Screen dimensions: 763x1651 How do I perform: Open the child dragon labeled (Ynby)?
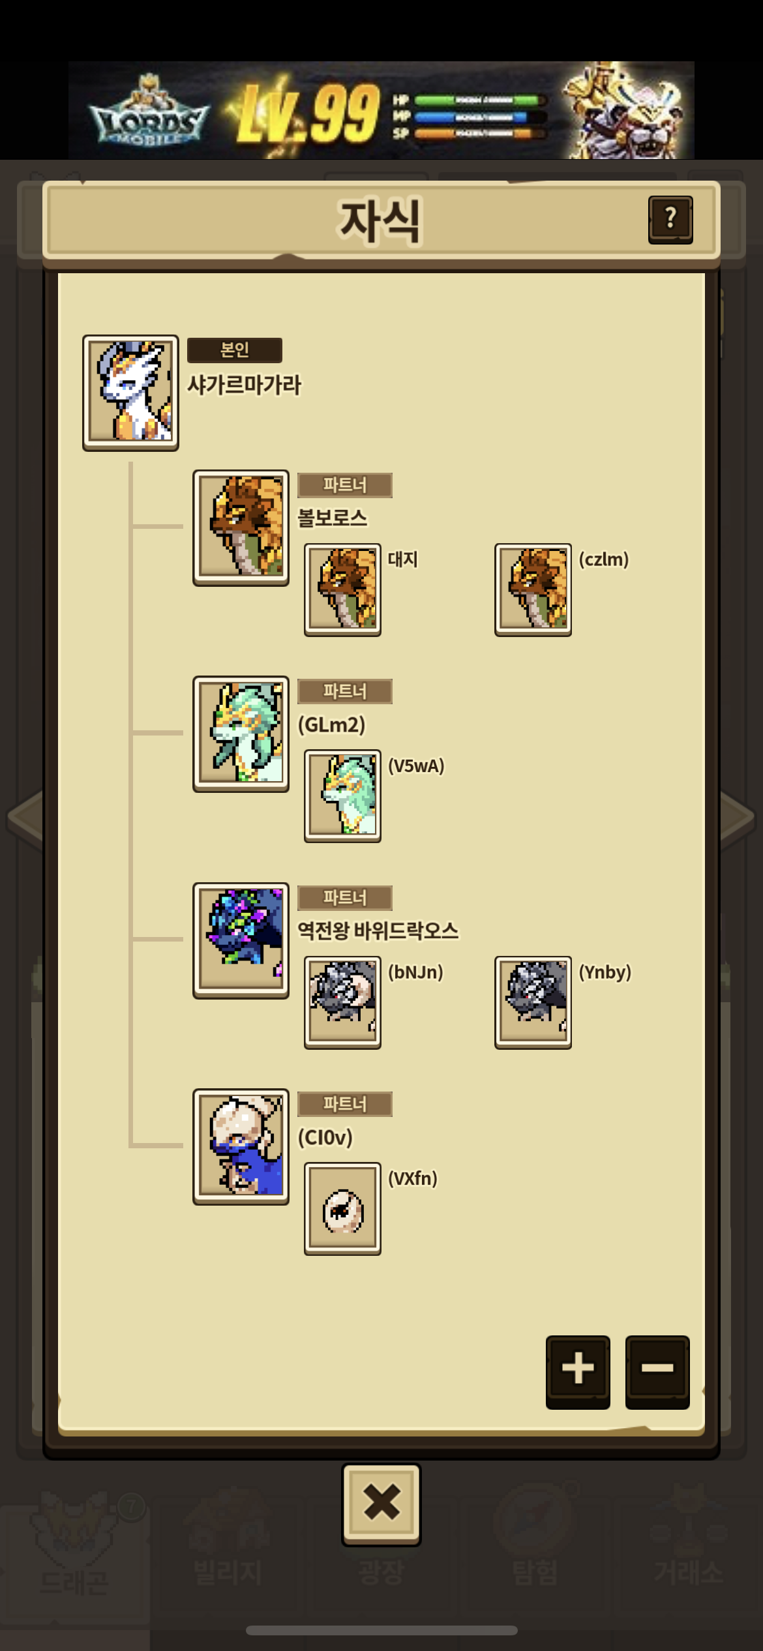click(x=533, y=1002)
